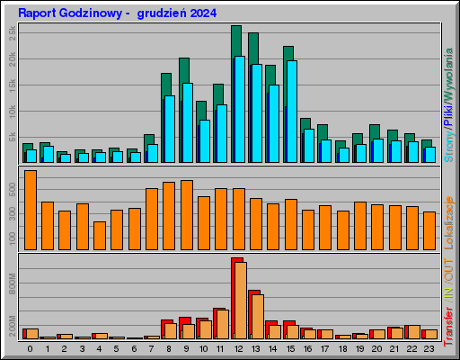The image size is (460, 360).
Task: Click the '5k' axis label
Action: [13, 137]
